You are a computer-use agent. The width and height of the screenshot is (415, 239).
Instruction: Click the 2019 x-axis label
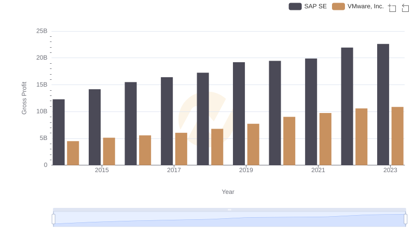click(246, 170)
